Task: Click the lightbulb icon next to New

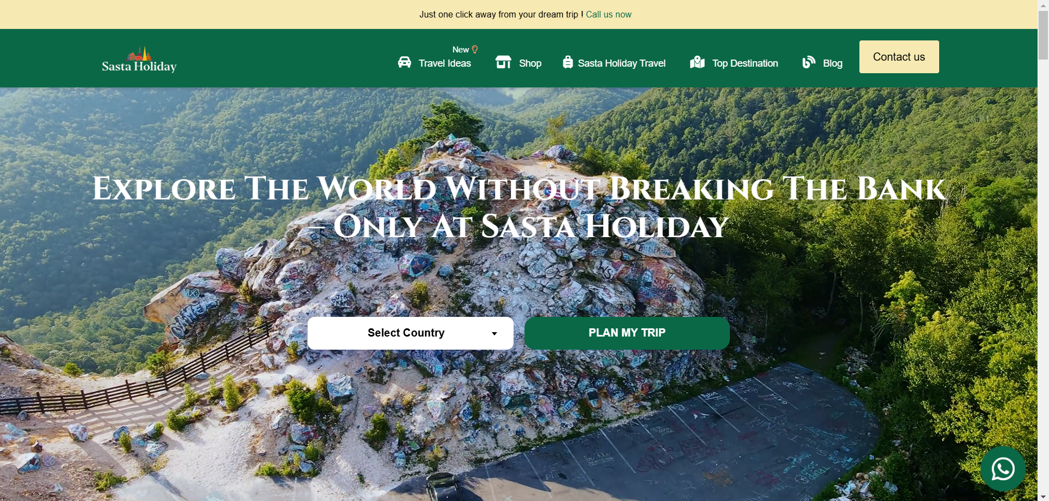Action: pyautogui.click(x=475, y=50)
